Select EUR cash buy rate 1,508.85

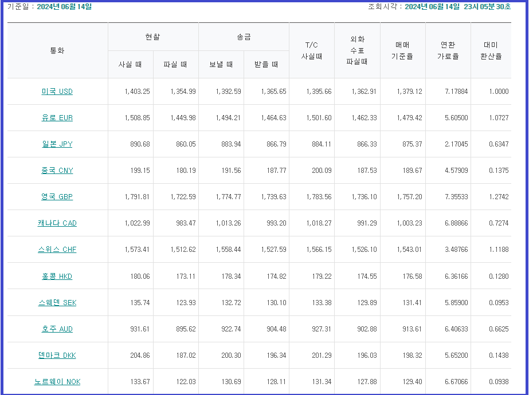point(138,117)
